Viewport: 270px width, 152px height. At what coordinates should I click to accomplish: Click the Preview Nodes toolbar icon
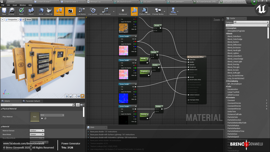[158, 11]
